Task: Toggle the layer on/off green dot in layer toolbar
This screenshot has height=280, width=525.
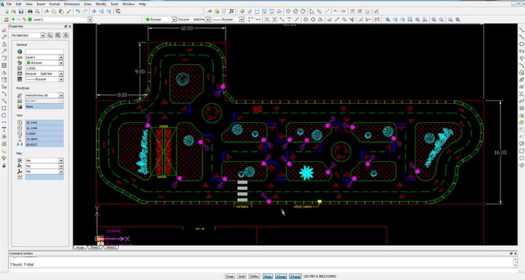Action: [x=13, y=20]
